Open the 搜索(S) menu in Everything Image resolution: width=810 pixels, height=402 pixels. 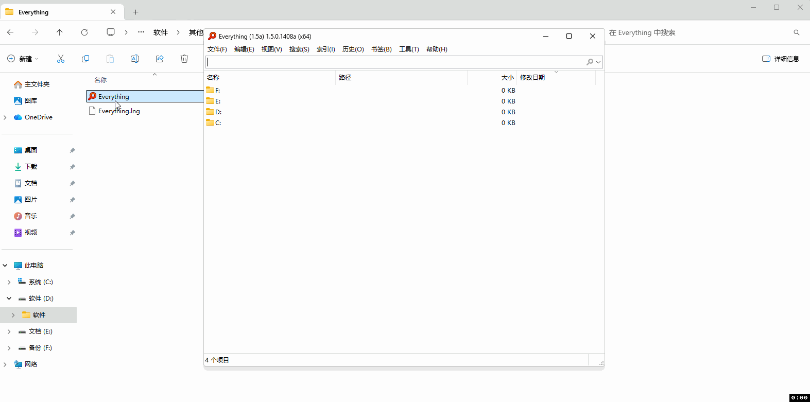pyautogui.click(x=299, y=49)
